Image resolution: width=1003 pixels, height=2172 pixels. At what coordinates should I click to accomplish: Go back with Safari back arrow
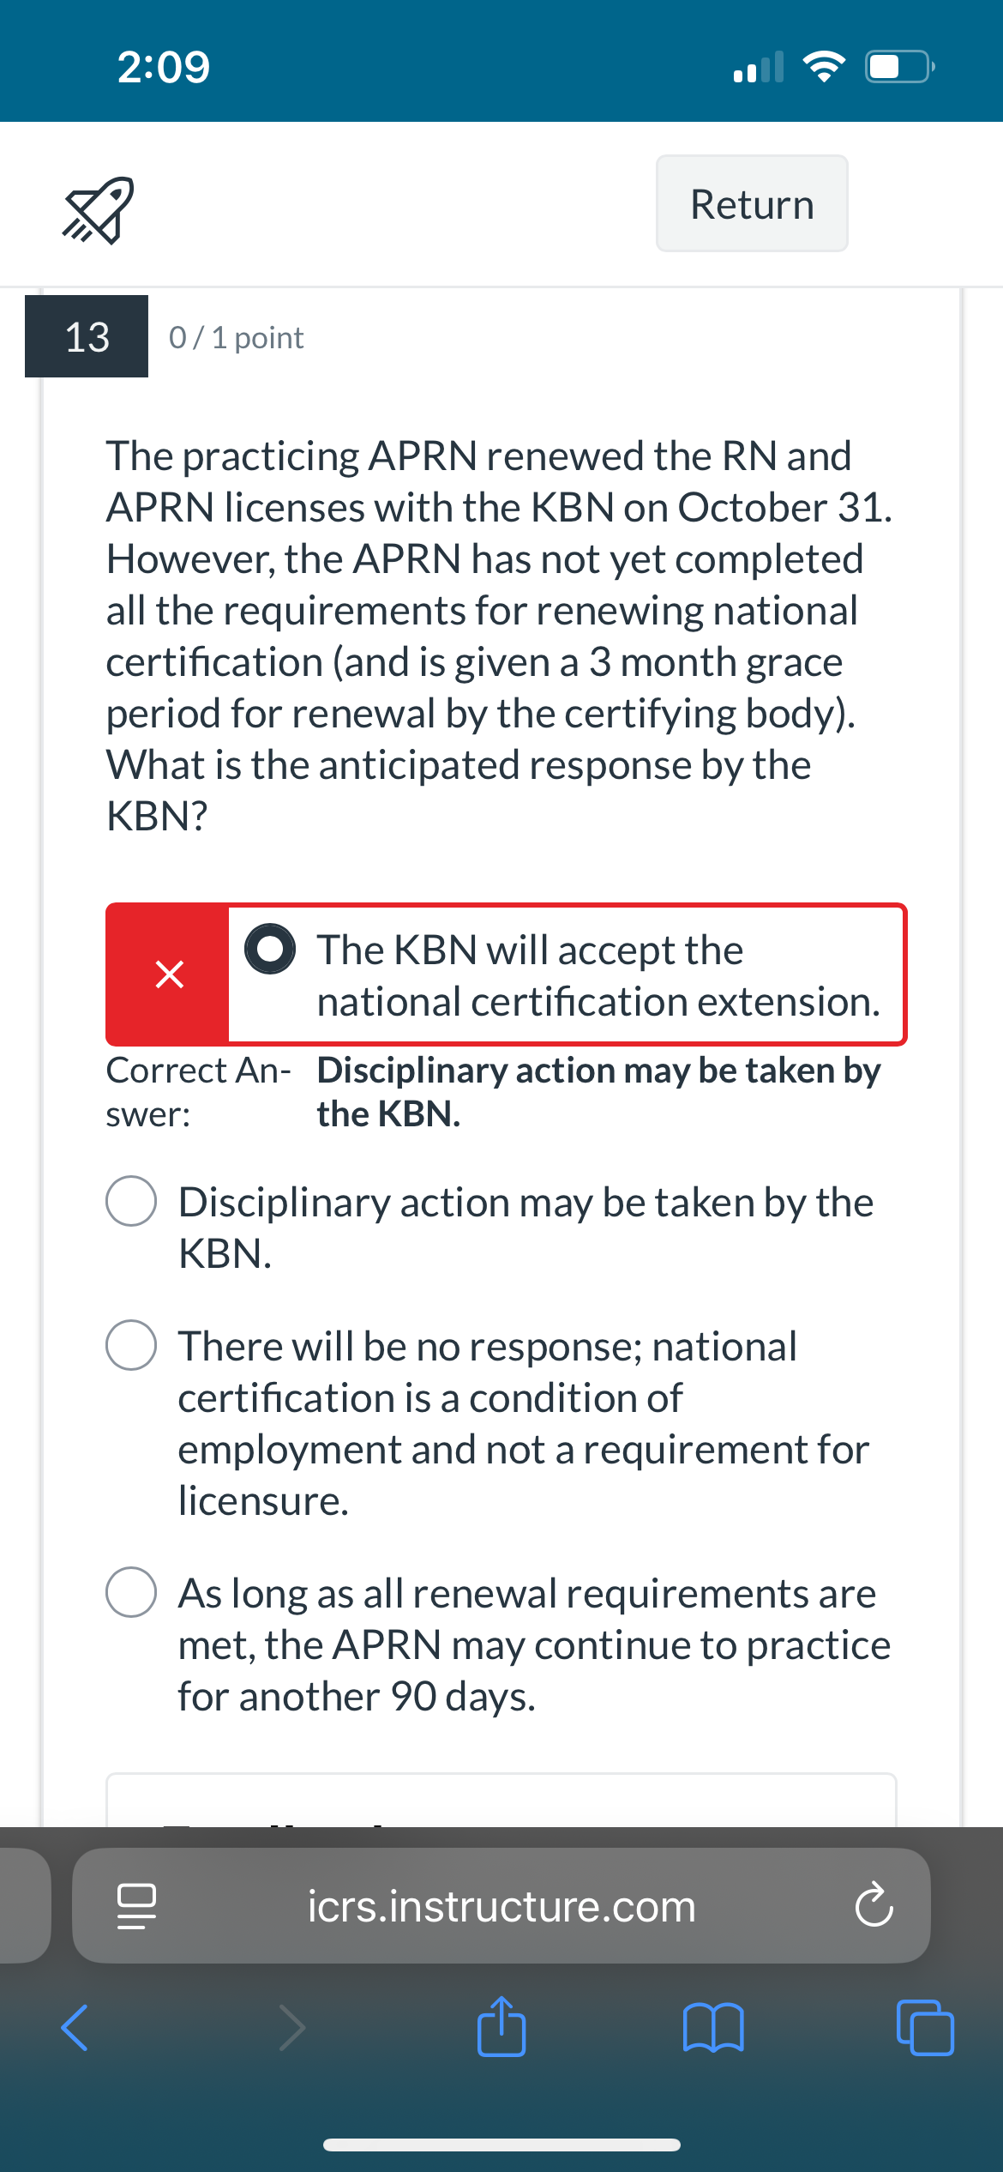coord(75,2028)
